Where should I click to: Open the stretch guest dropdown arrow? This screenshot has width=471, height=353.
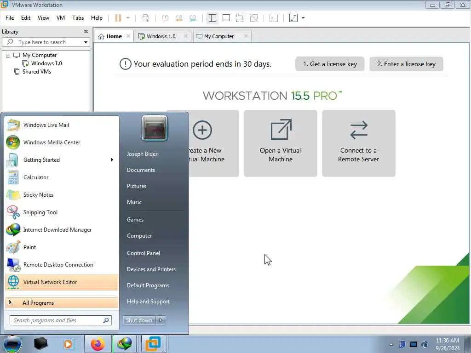coord(303,18)
